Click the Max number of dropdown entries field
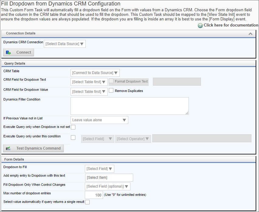 coord(94,195)
